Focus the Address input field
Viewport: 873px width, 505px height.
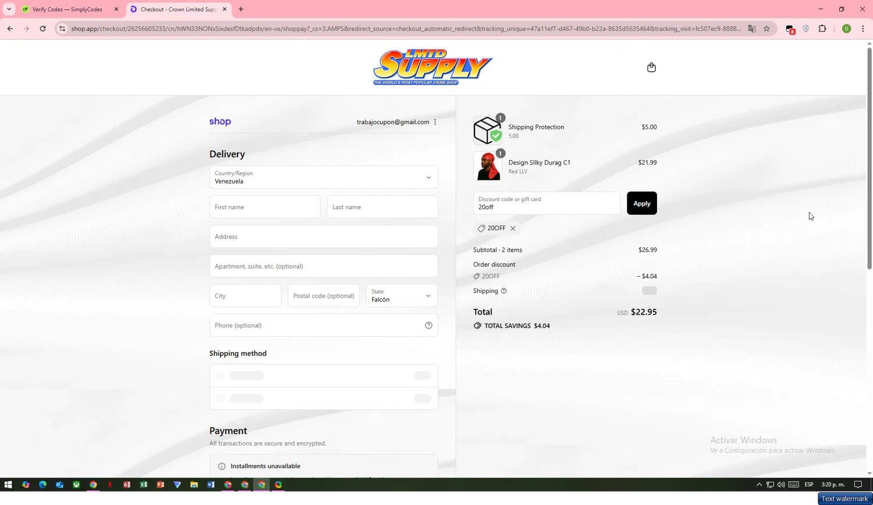[x=324, y=236]
